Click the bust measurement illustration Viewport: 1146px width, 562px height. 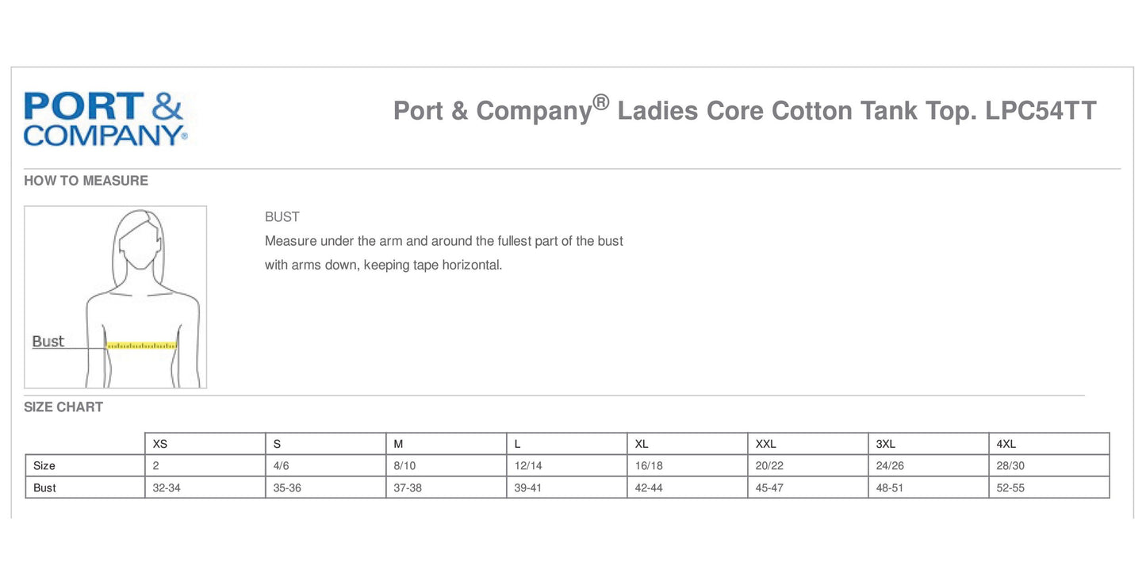(x=116, y=297)
